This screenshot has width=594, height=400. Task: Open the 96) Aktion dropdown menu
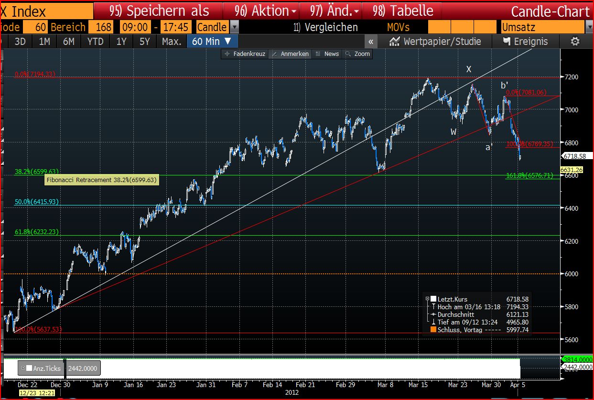tap(261, 10)
